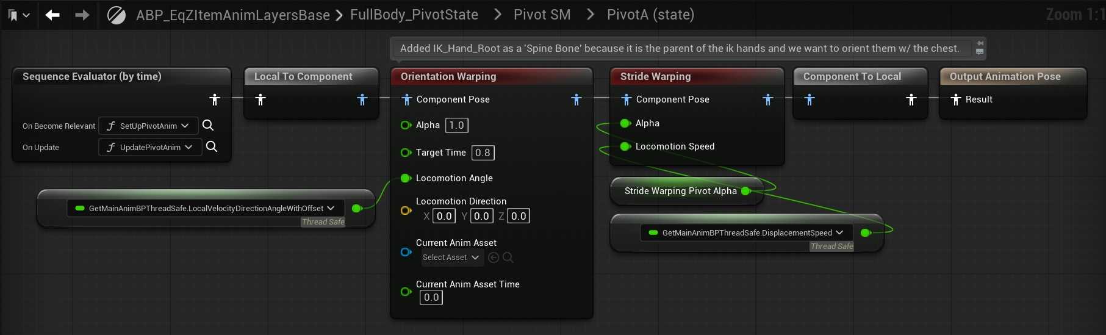This screenshot has height=335, width=1106.
Task: Expand the Select Asset dropdown
Action: (451, 258)
